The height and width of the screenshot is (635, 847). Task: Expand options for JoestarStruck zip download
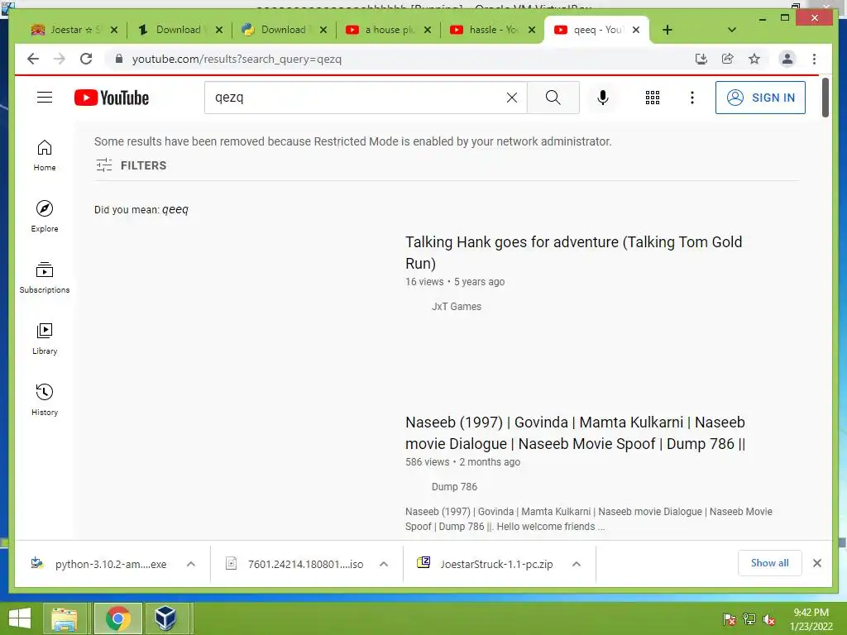coord(577,564)
